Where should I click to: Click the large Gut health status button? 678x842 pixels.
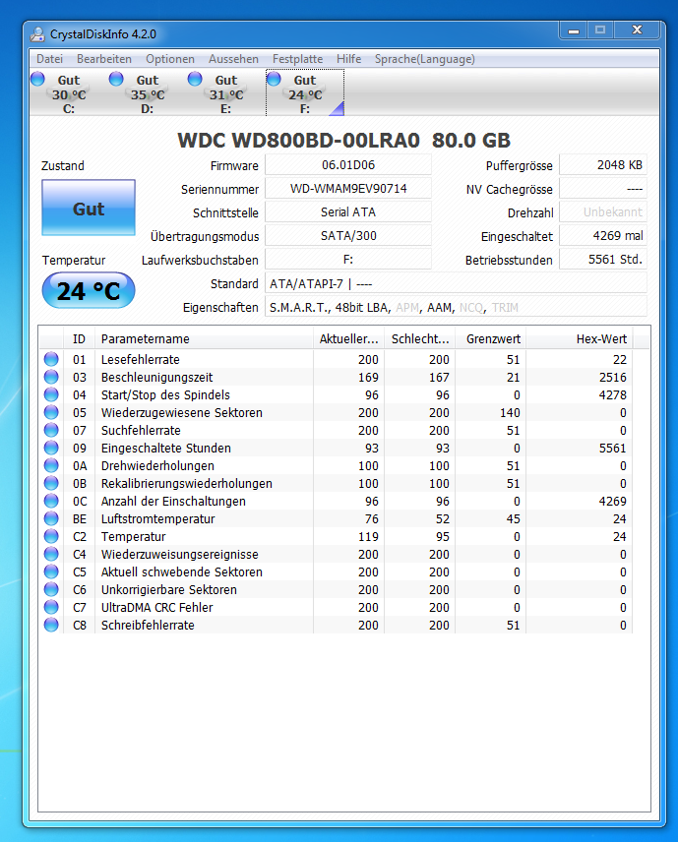click(x=89, y=208)
